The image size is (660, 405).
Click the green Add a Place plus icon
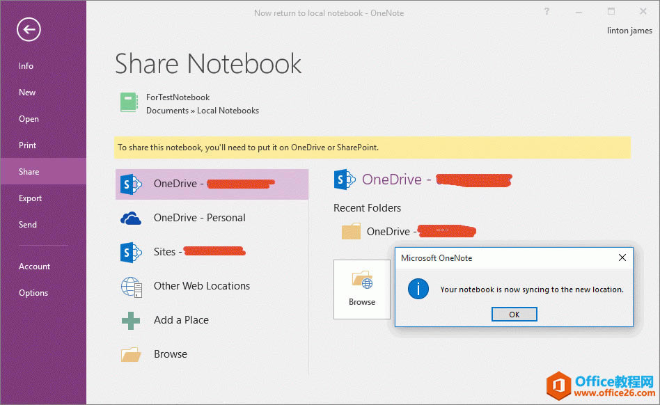point(131,320)
